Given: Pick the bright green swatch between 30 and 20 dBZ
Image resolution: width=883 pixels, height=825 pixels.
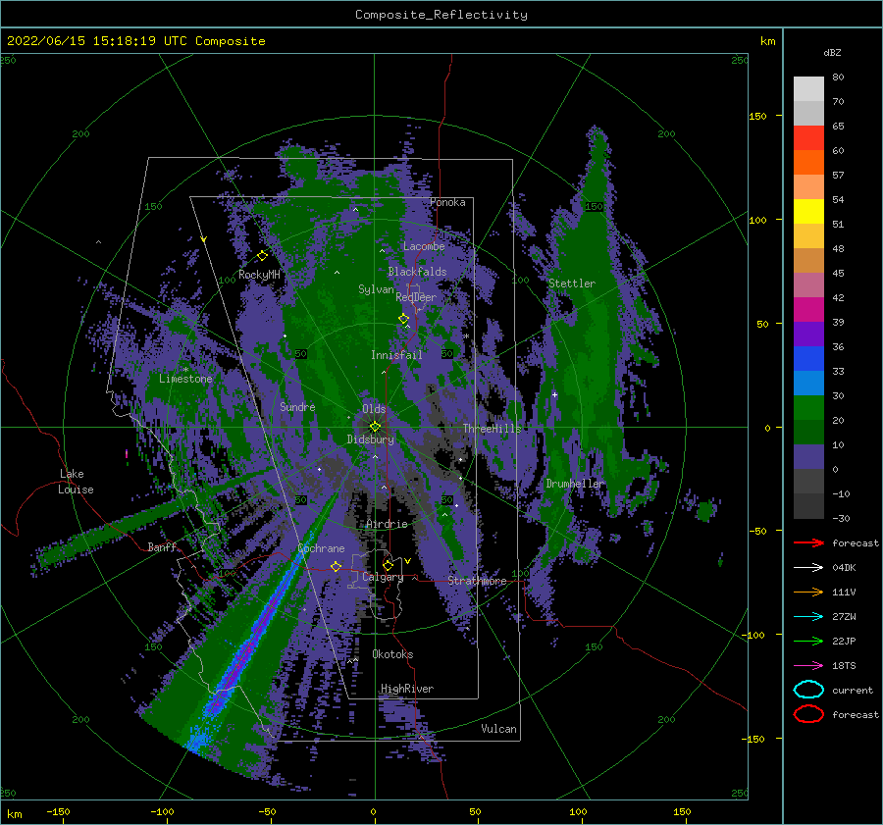Looking at the screenshot, I should click(x=808, y=408).
